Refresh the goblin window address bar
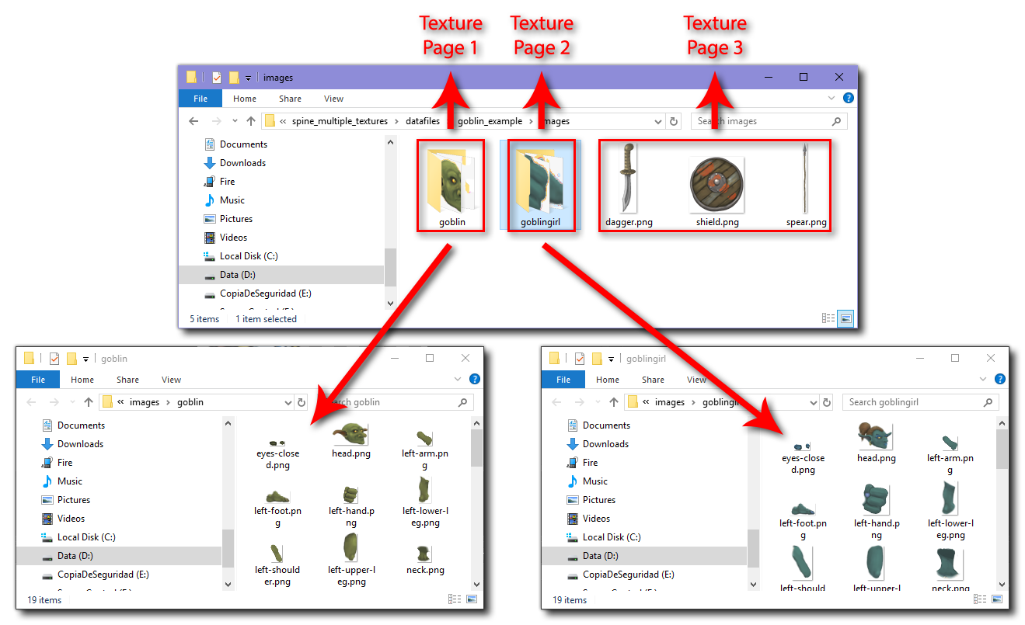This screenshot has height=625, width=1025. (x=302, y=402)
